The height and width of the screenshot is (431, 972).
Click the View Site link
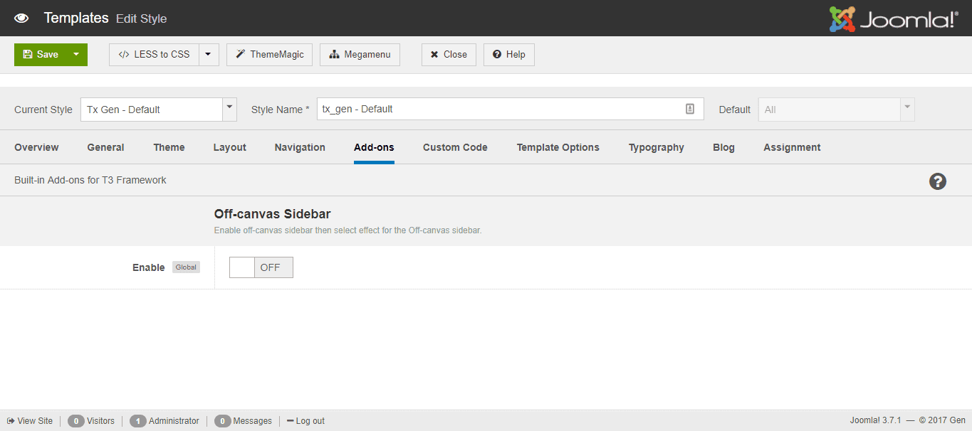coord(30,421)
